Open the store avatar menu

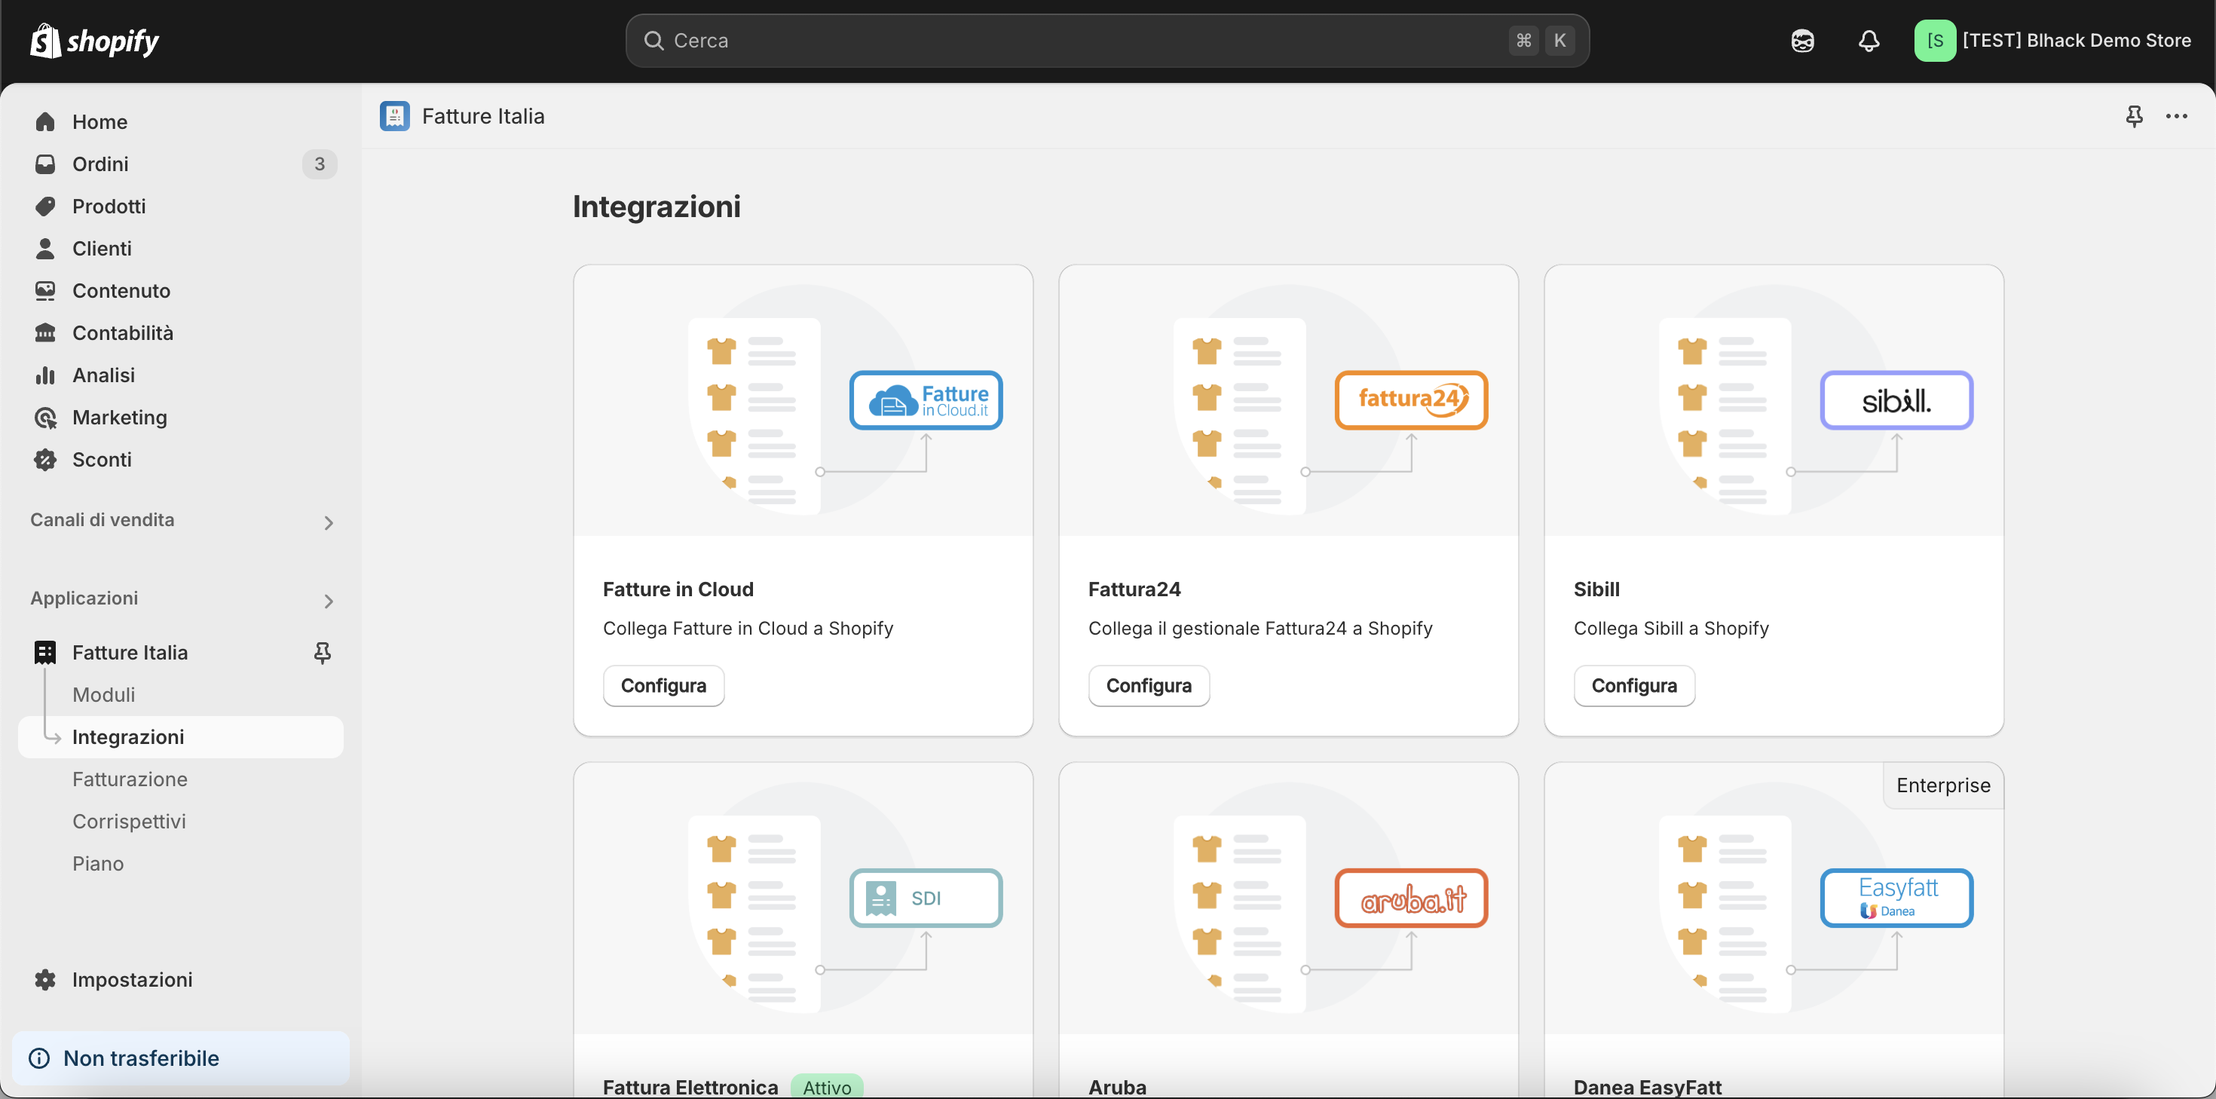[x=1935, y=41]
